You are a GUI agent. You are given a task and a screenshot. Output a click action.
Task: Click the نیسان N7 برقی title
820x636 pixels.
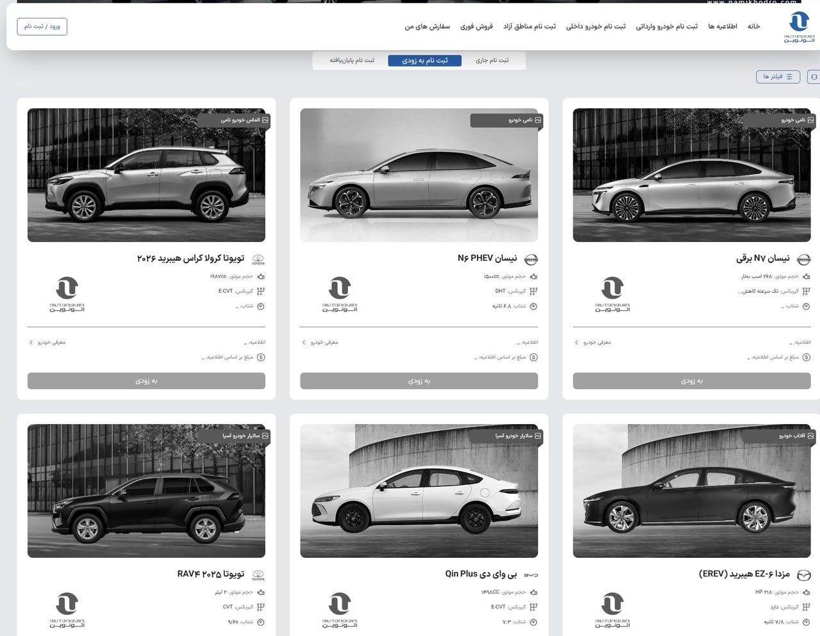762,258
